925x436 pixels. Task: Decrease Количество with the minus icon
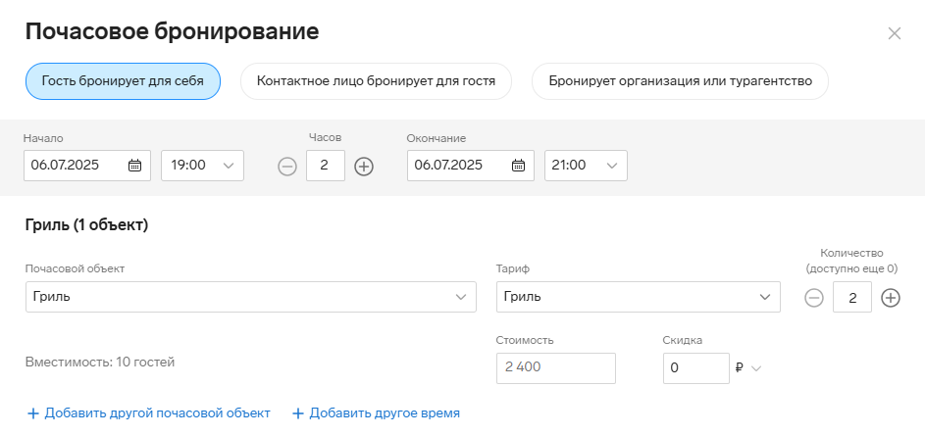point(814,298)
